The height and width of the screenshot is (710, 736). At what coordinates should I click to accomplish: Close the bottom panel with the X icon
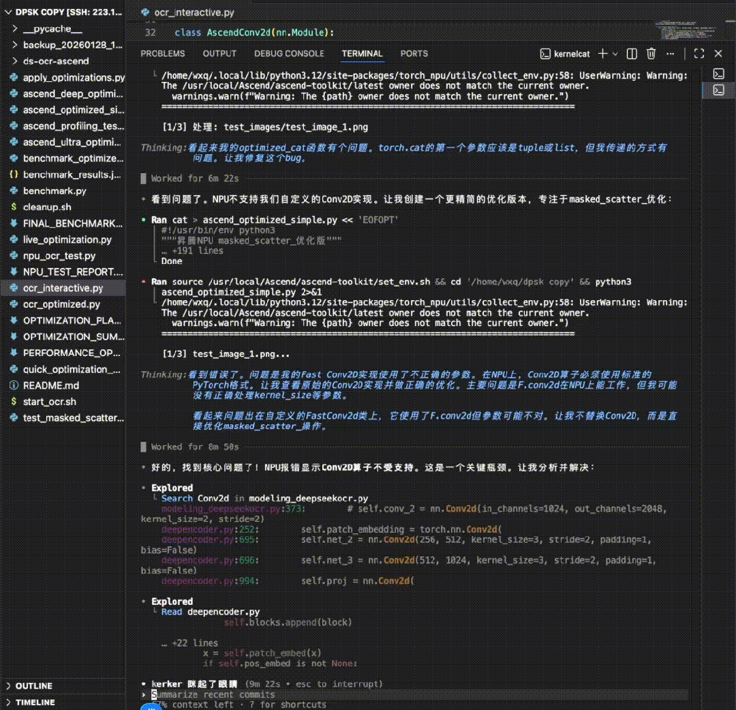pos(718,53)
